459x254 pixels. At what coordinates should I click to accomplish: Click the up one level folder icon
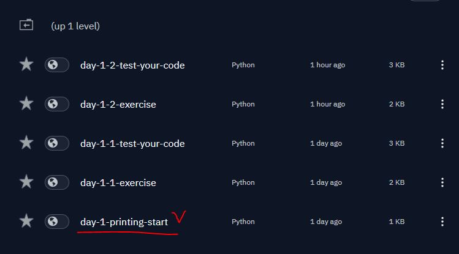[26, 25]
